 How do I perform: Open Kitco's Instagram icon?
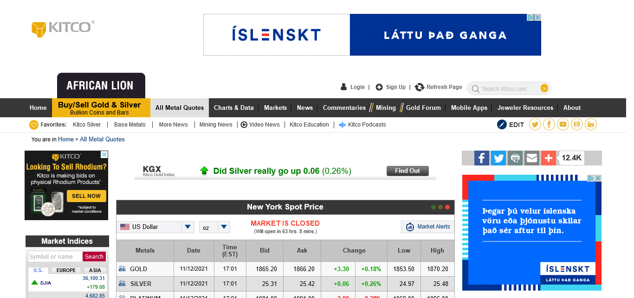(x=577, y=124)
